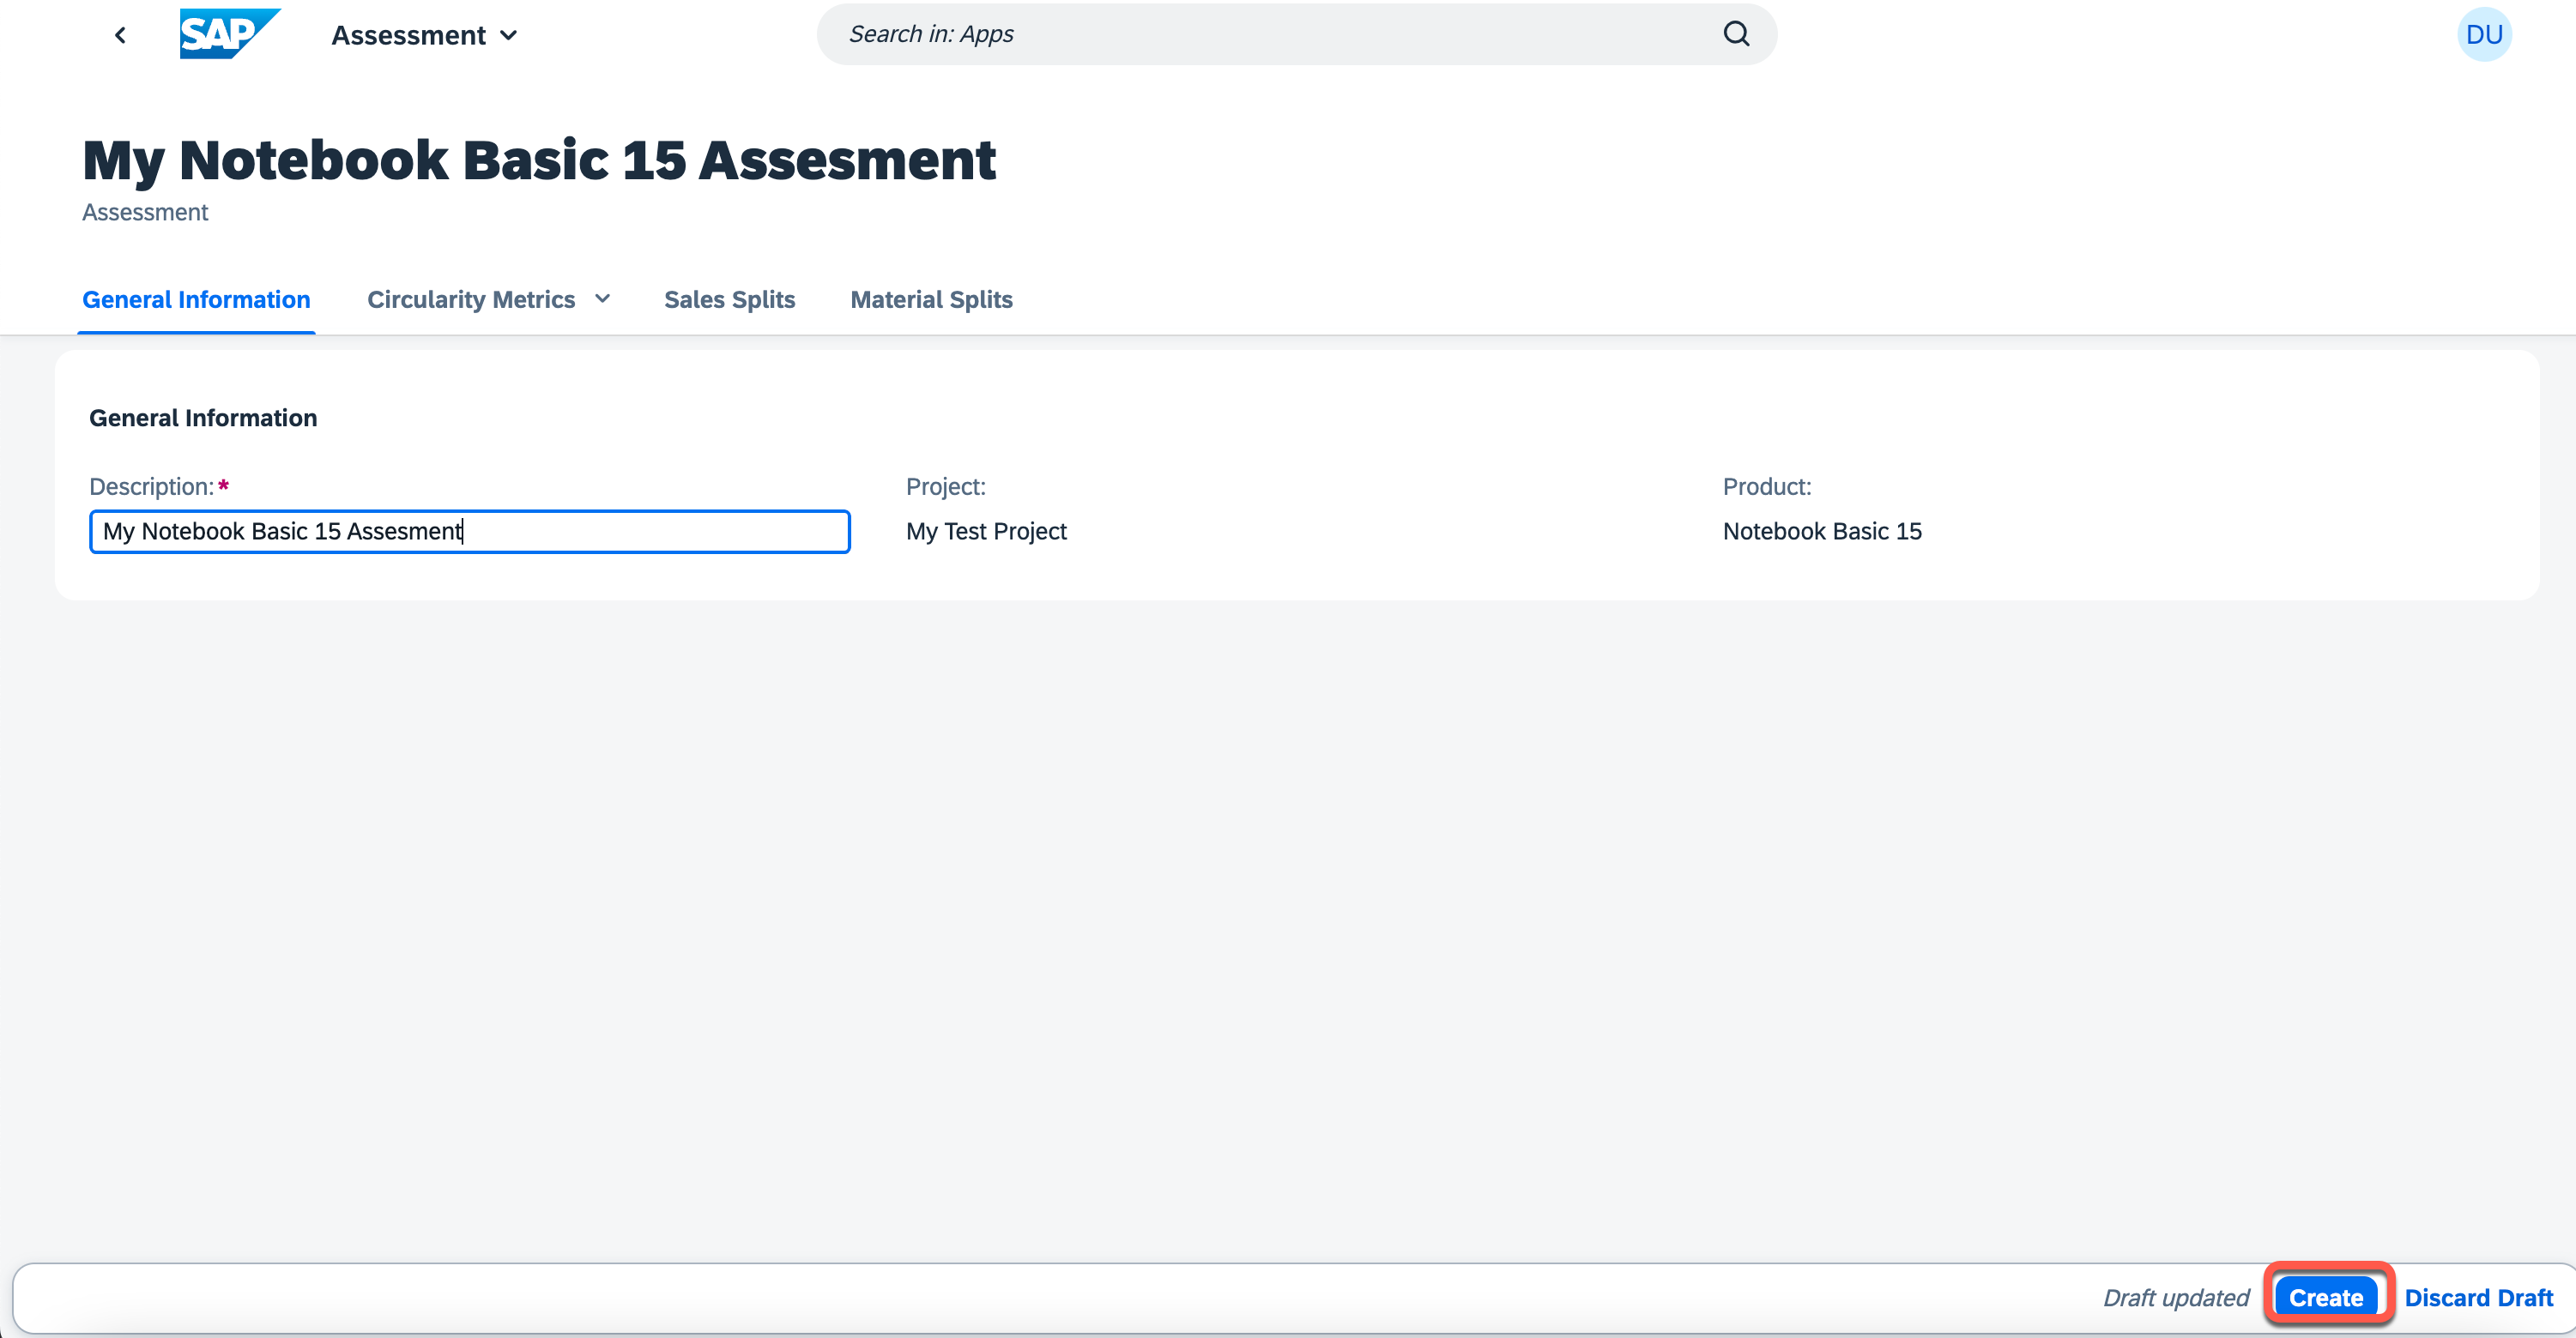Select the General Information tab

[196, 298]
